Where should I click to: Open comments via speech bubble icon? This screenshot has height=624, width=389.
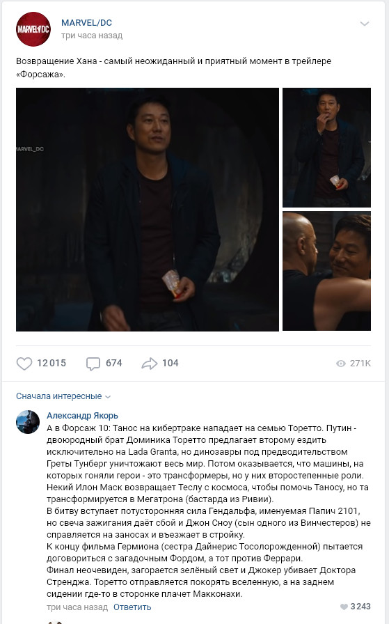coord(93,364)
